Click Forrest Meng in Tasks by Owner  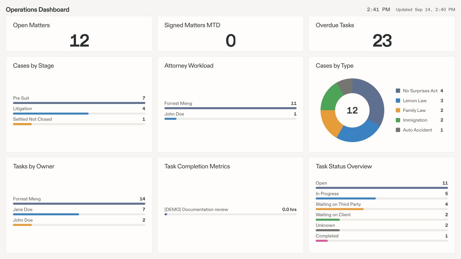click(x=27, y=199)
